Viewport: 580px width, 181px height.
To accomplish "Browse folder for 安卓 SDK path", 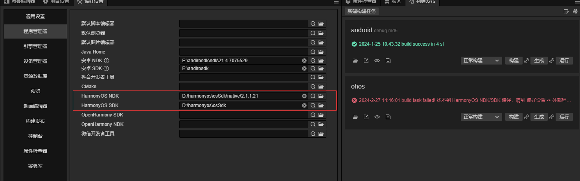I will click(321, 68).
